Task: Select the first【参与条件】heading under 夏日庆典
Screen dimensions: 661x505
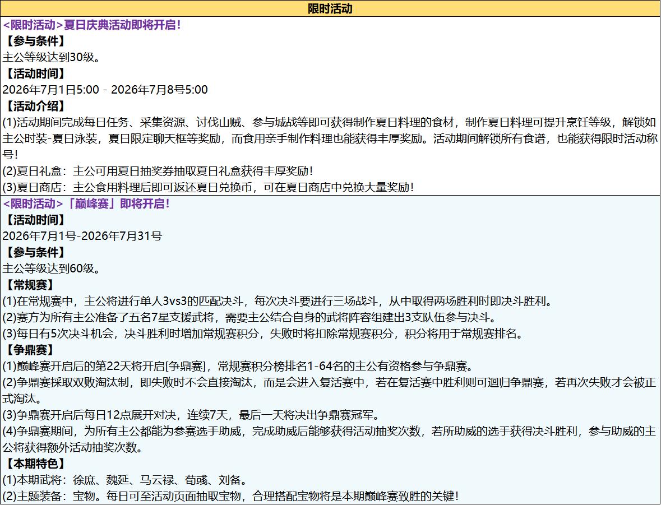Action: 35,41
